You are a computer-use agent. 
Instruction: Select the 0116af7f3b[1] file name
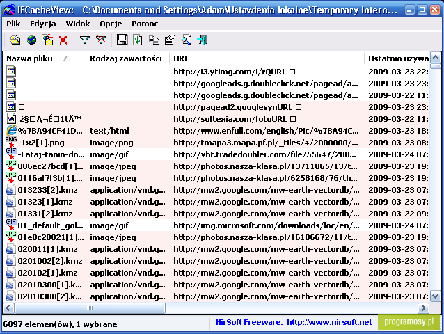tap(50, 178)
